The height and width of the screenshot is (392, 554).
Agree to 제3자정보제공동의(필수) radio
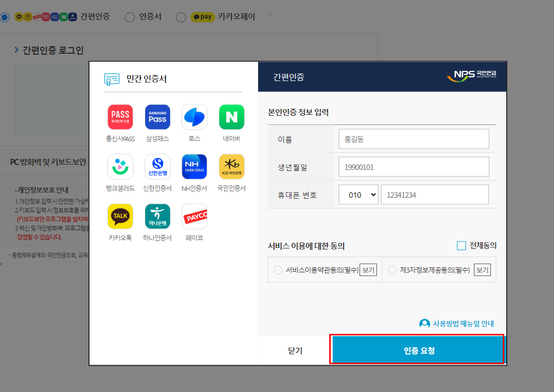click(x=392, y=270)
